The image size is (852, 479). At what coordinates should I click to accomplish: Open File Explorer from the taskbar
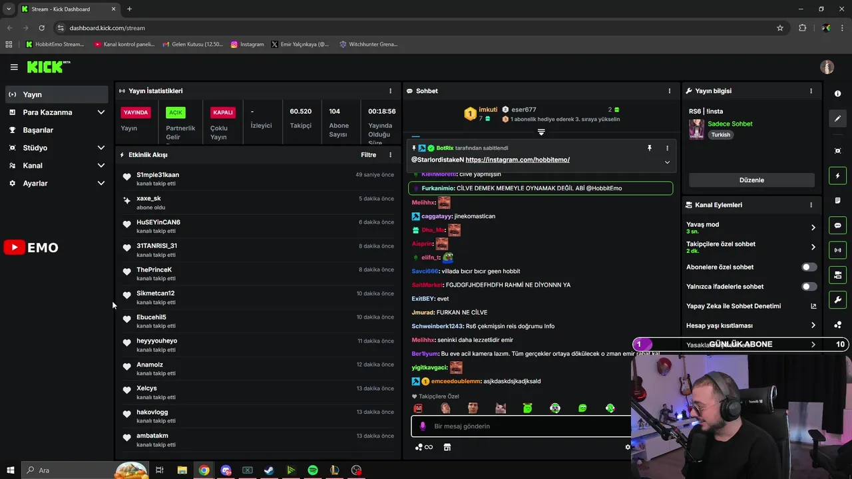click(x=182, y=470)
